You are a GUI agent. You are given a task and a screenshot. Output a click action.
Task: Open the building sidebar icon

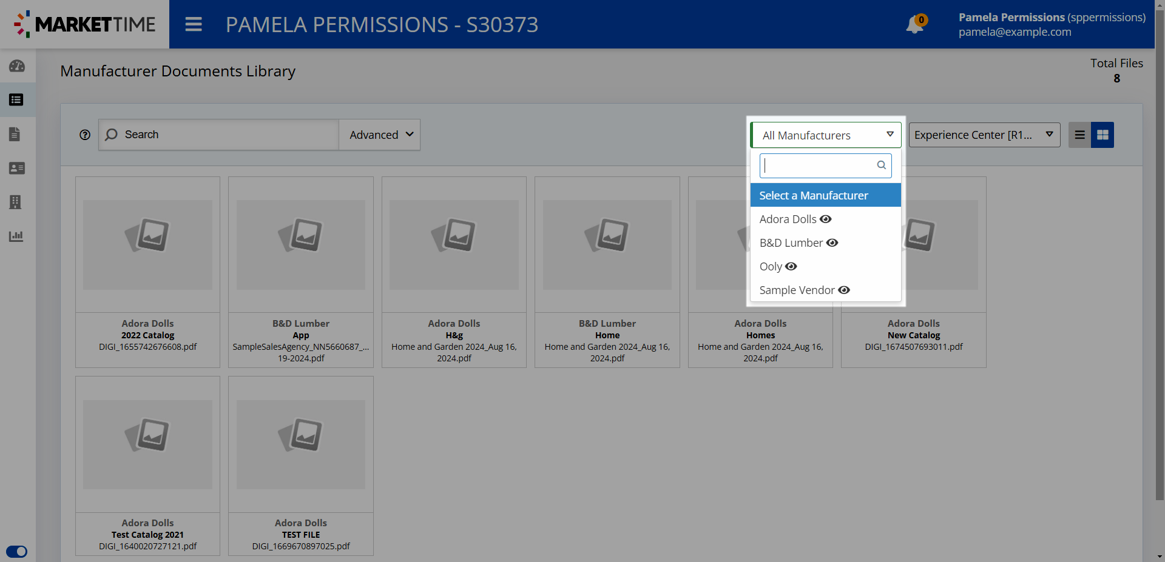pos(16,202)
